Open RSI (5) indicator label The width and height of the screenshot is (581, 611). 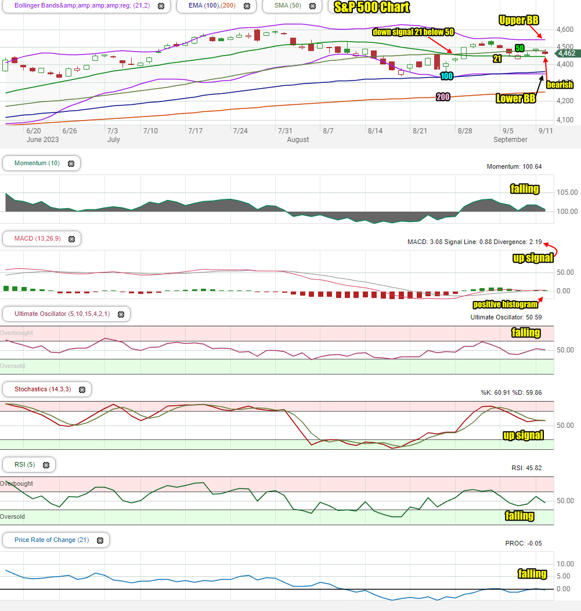(x=24, y=464)
